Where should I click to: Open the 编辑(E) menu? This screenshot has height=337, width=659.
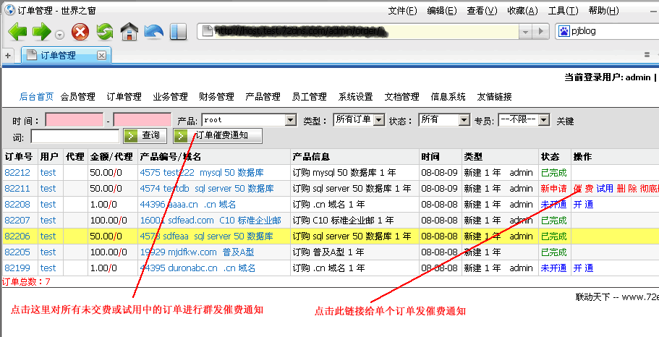[x=442, y=11]
